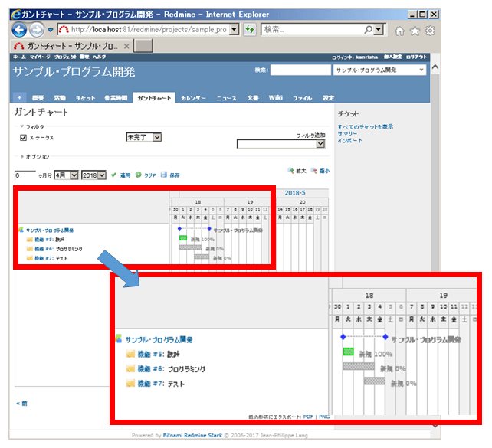
Task: Open the フィルタ追加 dropdown
Action: [280, 143]
